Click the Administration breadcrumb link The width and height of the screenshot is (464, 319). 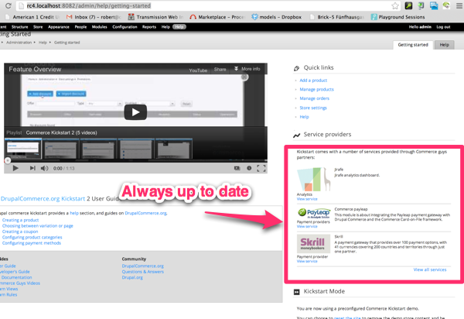click(19, 43)
